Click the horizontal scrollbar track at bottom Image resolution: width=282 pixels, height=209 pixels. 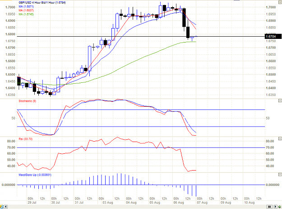click(137, 207)
